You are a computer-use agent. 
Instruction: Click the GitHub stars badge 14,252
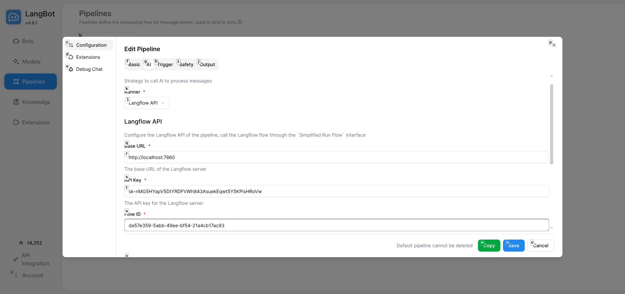pyautogui.click(x=31, y=243)
